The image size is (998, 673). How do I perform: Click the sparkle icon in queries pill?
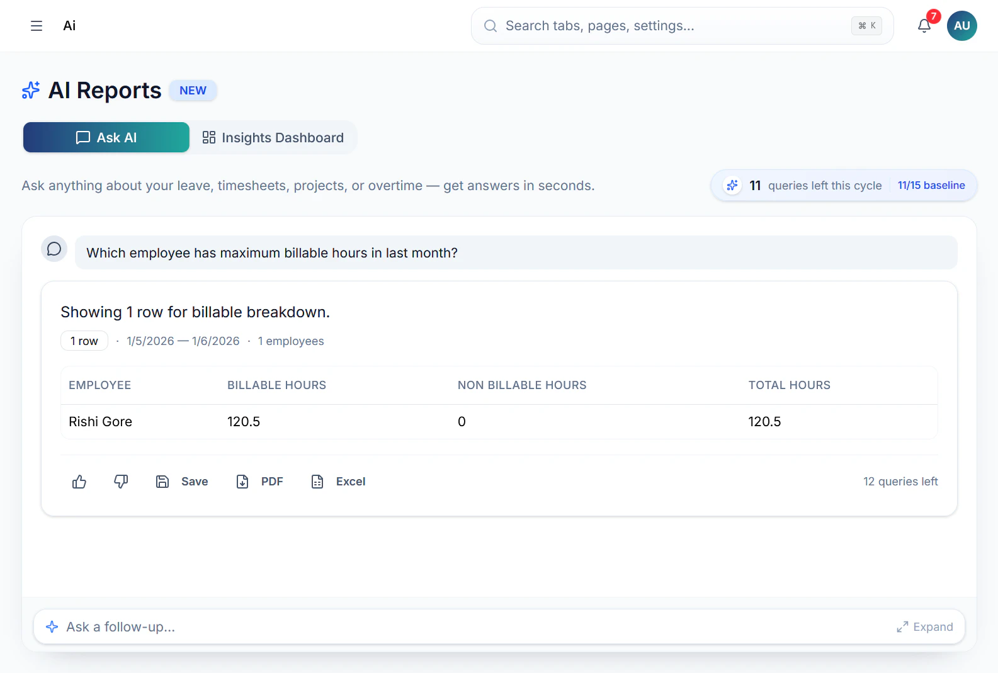click(732, 186)
